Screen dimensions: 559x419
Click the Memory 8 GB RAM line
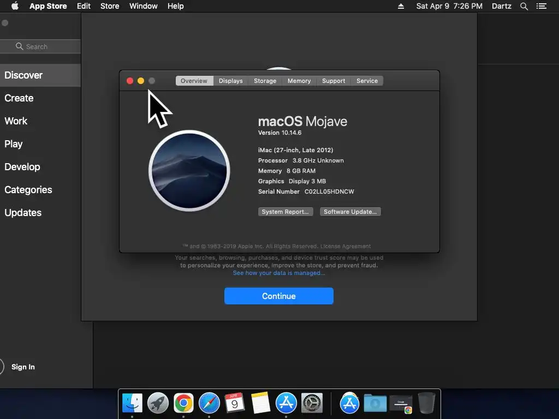(x=287, y=171)
